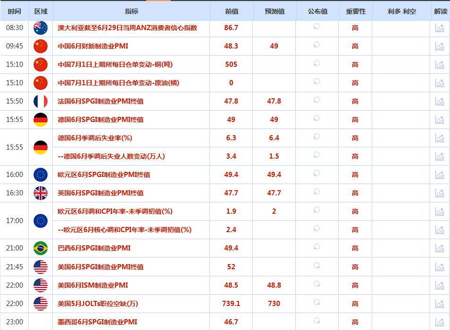Click the 08:30 time cell

pyautogui.click(x=15, y=28)
